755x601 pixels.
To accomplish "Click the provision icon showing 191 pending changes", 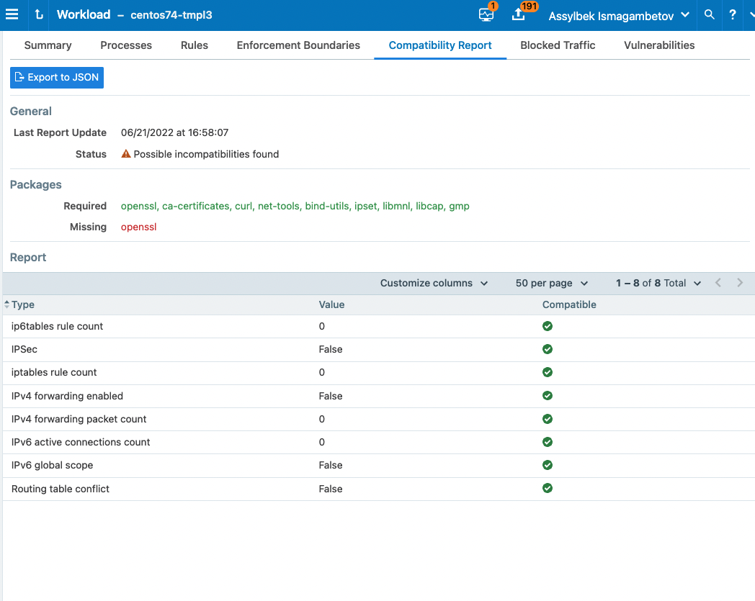I will pos(519,15).
